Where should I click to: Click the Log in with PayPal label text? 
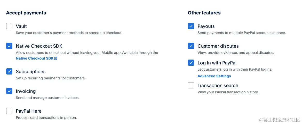click(217, 63)
